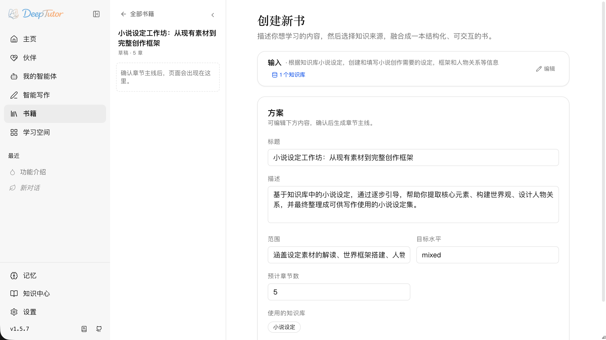Open the 记忆 memory page

pos(55,275)
